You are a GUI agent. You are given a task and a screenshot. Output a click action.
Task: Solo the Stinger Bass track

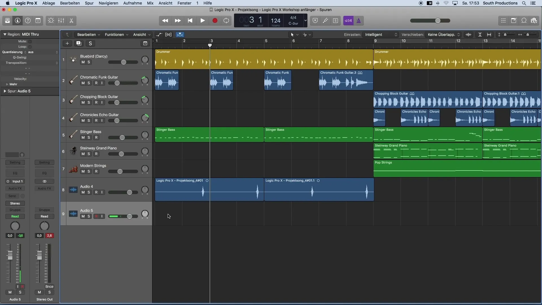coord(88,137)
